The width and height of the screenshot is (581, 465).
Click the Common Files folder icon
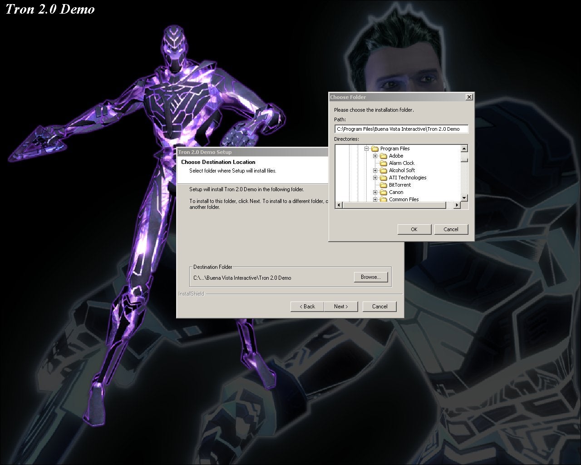(383, 199)
